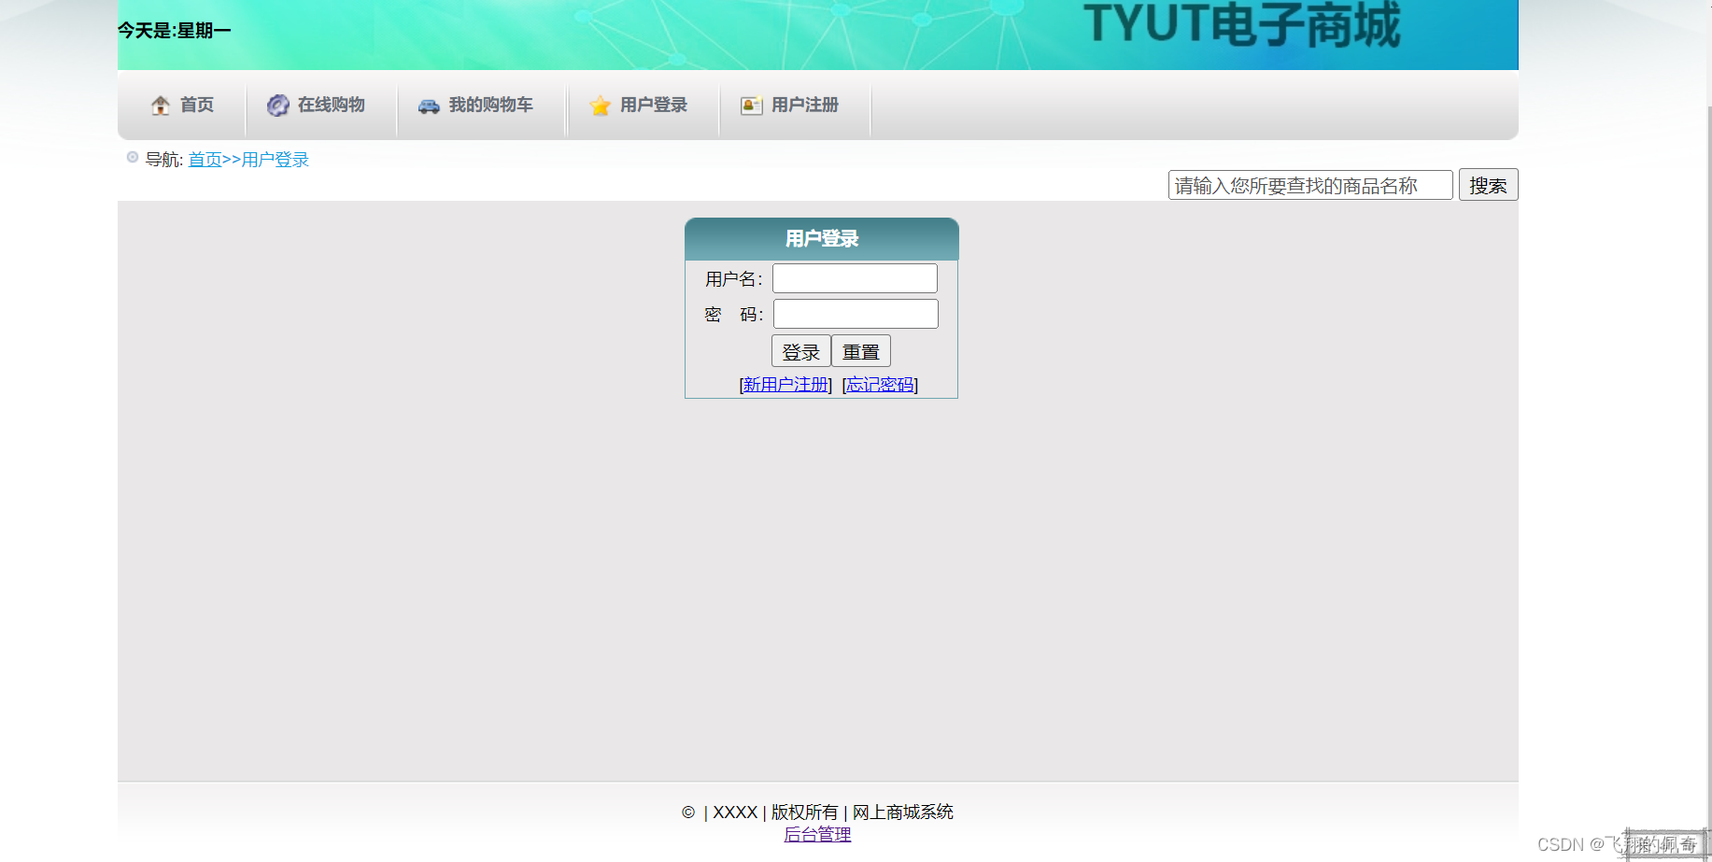Switch to the 用户注册 tab
1712x862 pixels.
click(805, 105)
